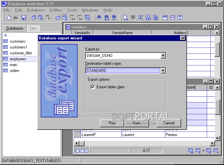Click the S indicator in table status bar
Image resolution: width=224 pixels, height=165 pixels.
pyautogui.click(x=86, y=151)
